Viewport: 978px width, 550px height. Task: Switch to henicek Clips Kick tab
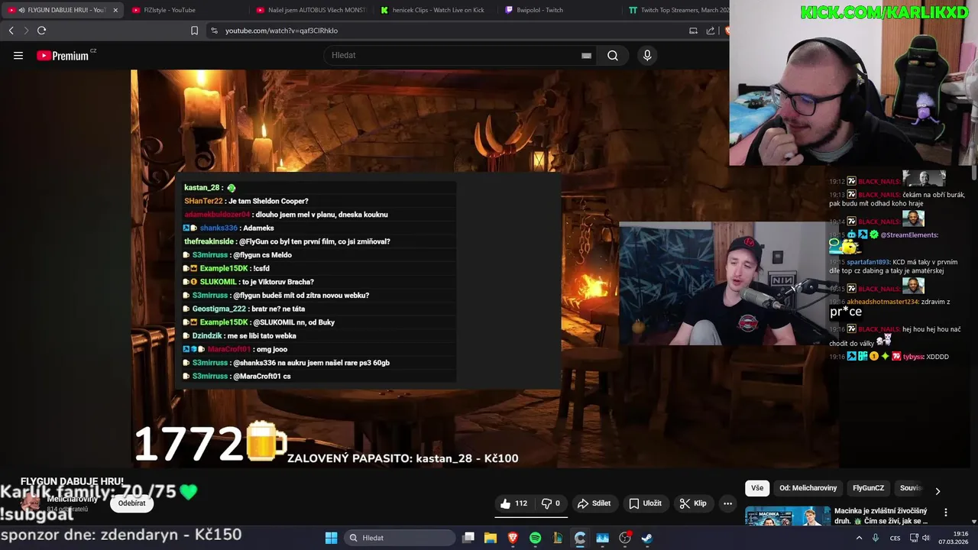click(434, 10)
